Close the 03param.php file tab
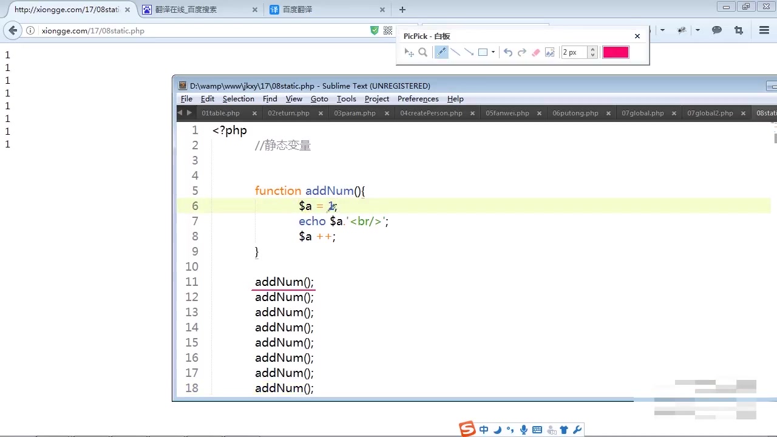Viewport: 777px width, 437px height. click(386, 113)
